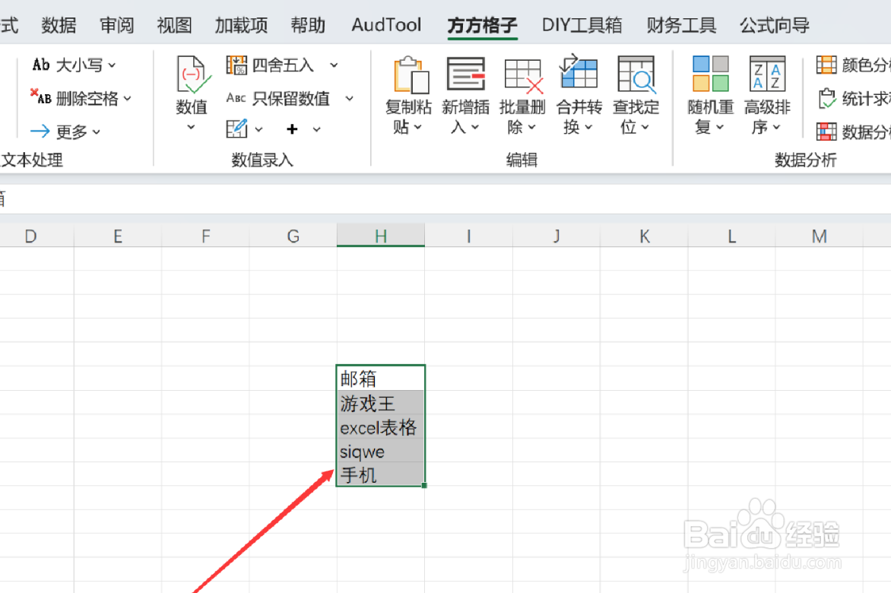The height and width of the screenshot is (593, 891).
Task: Select column G header
Action: (293, 235)
